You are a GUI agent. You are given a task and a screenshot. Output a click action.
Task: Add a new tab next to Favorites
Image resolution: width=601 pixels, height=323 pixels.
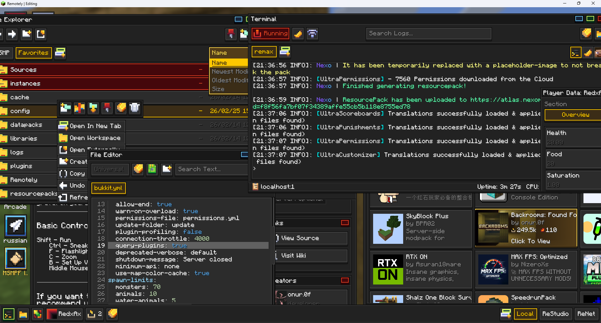60,53
